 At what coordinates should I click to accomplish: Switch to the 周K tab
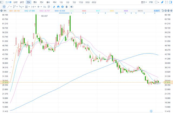tap(35, 2)
